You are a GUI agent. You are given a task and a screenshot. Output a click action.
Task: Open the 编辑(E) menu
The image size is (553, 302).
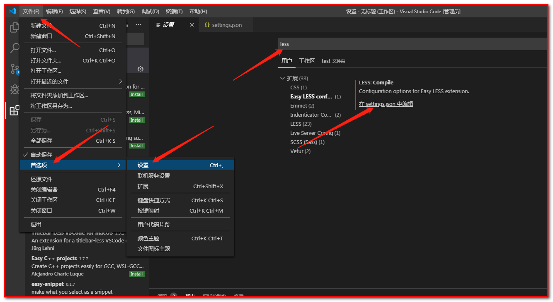pyautogui.click(x=54, y=11)
